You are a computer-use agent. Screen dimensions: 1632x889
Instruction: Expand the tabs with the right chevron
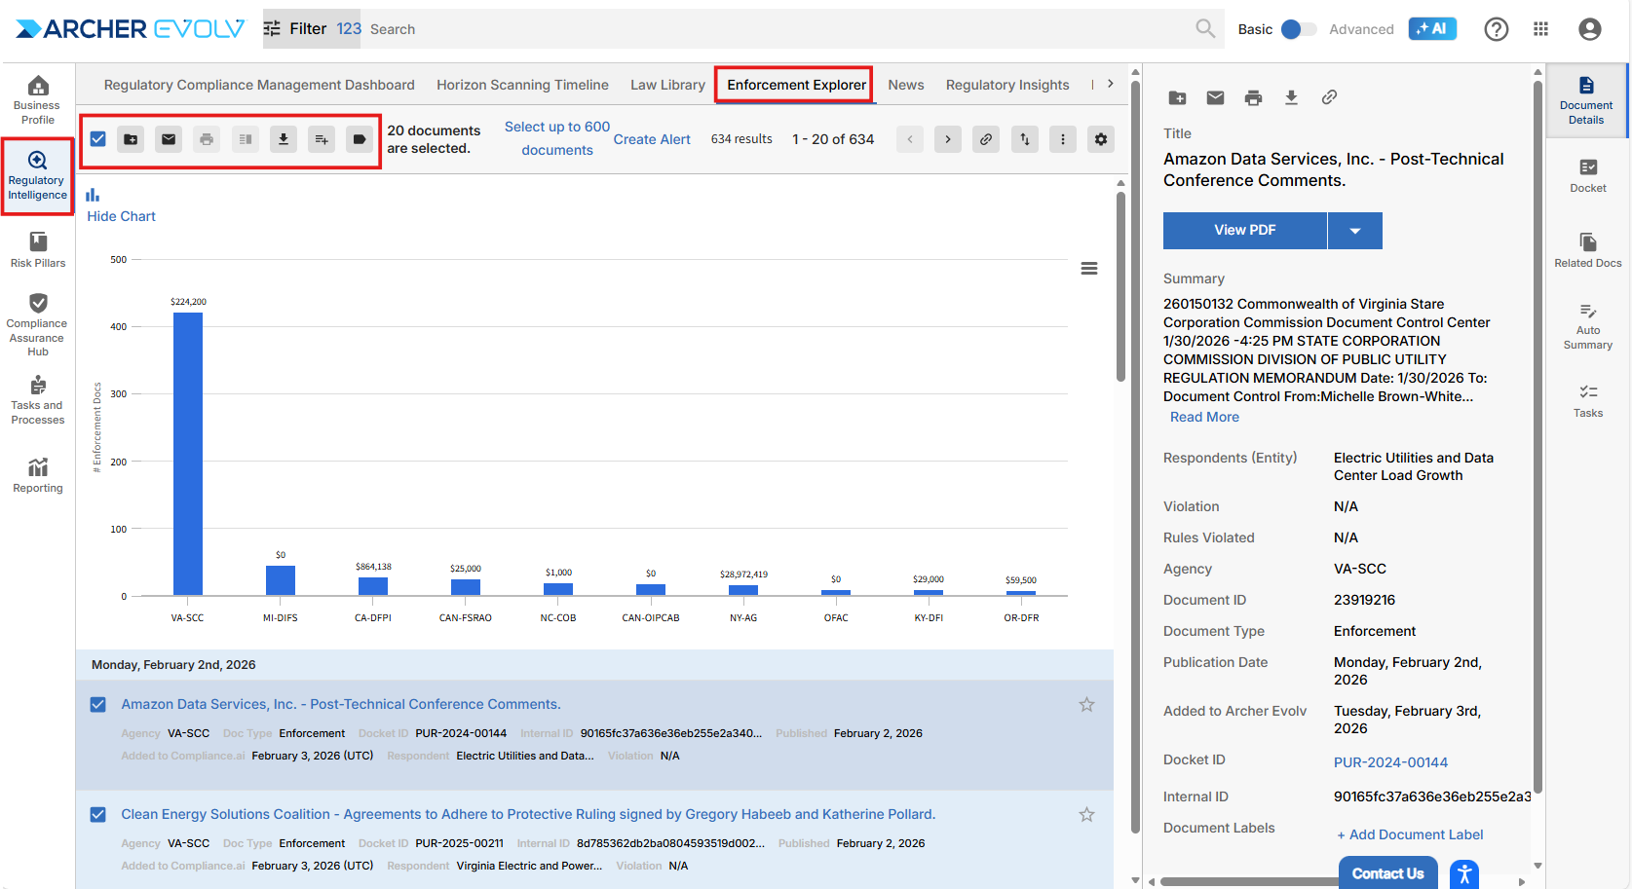coord(1110,85)
